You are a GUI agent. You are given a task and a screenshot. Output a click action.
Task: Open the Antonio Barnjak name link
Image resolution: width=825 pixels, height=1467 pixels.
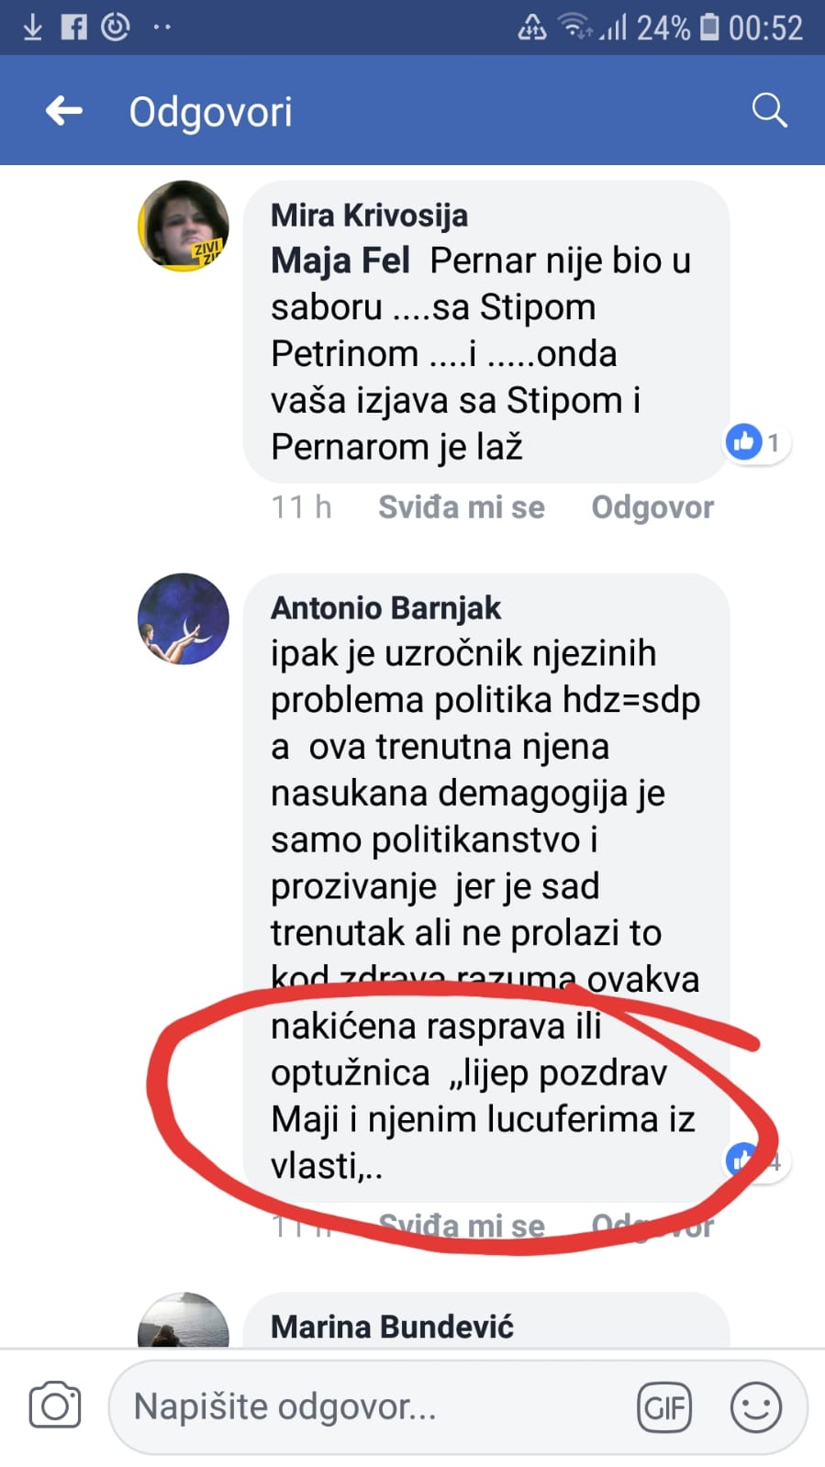385,608
